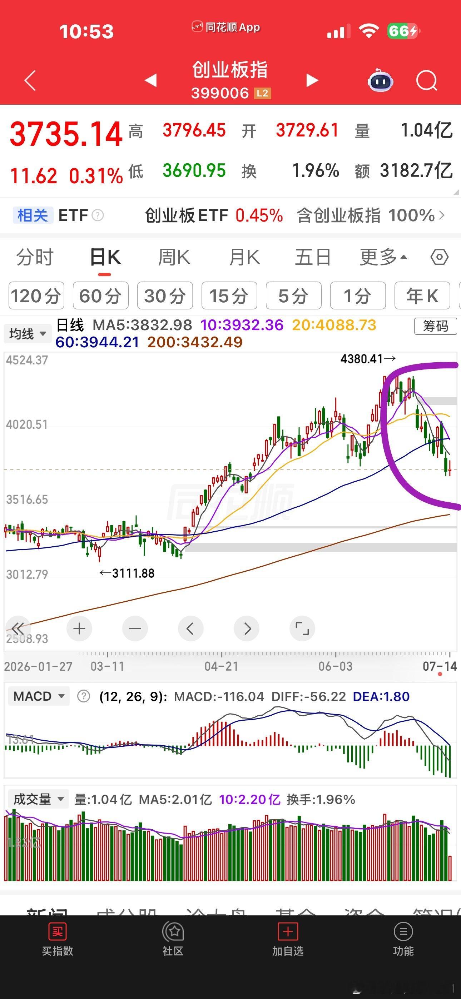Expand the 更多 periods menu
This screenshot has height=999, width=461.
tap(383, 257)
